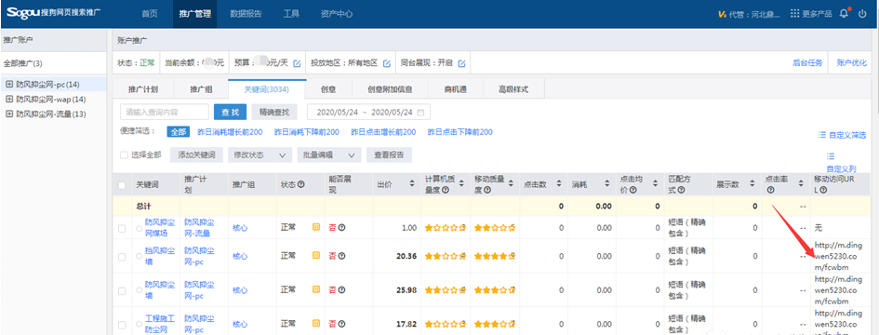Image resolution: width=879 pixels, height=335 pixels.
Task: Toggle the table header select-all checkbox
Action: [122, 184]
